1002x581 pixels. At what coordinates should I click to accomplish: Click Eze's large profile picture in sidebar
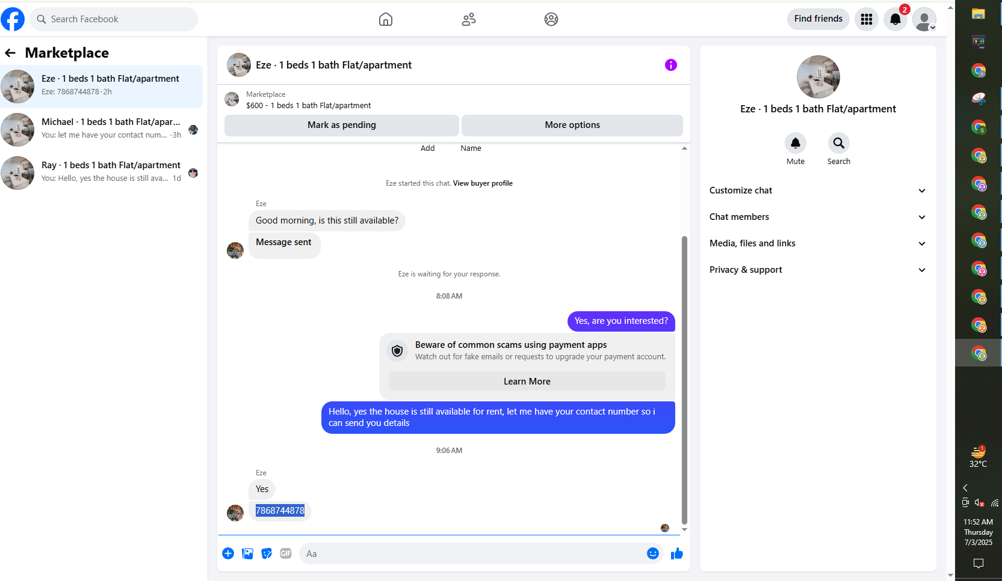coord(818,77)
